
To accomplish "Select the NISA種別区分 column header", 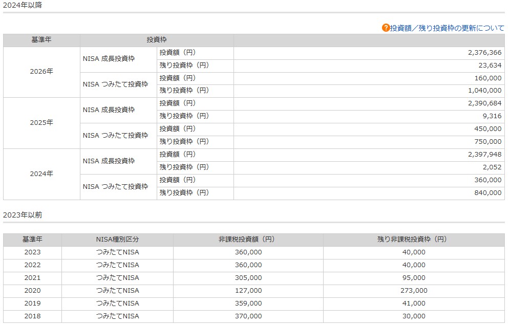I will coord(117,240).
